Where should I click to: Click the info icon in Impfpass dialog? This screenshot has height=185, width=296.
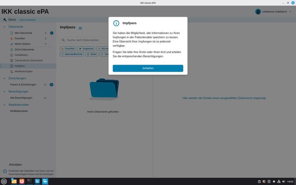tap(116, 23)
